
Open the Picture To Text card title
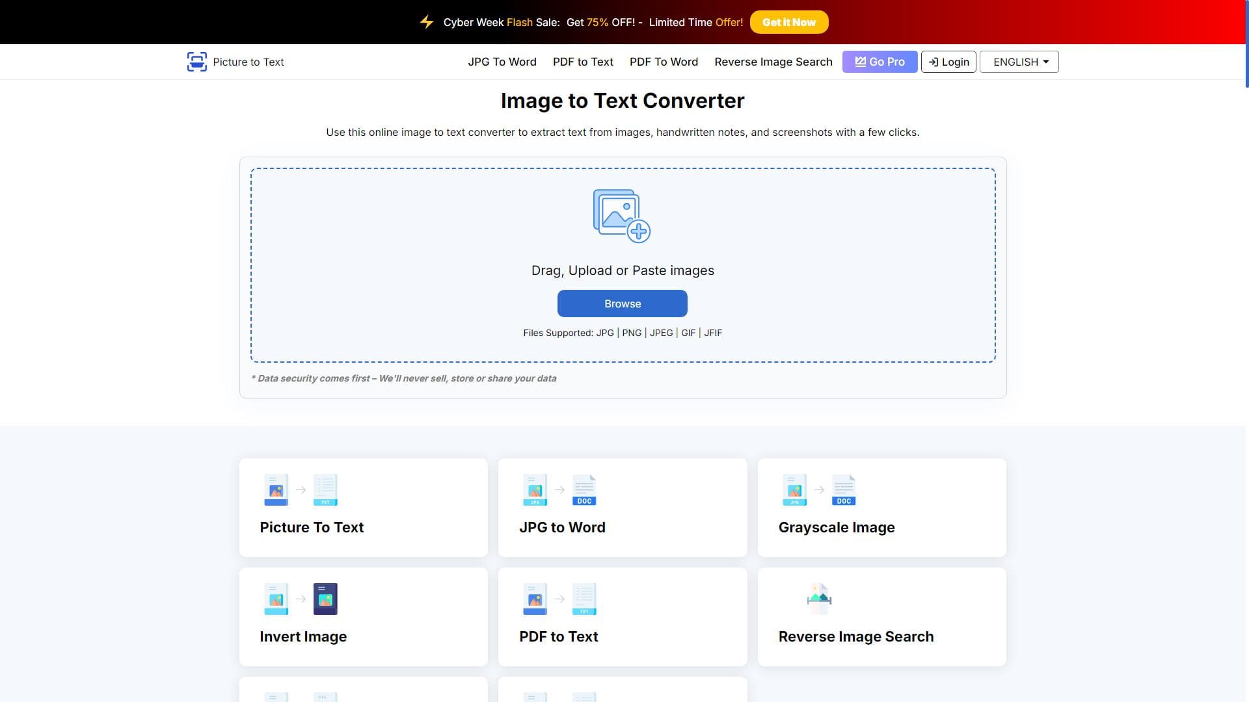pyautogui.click(x=312, y=527)
